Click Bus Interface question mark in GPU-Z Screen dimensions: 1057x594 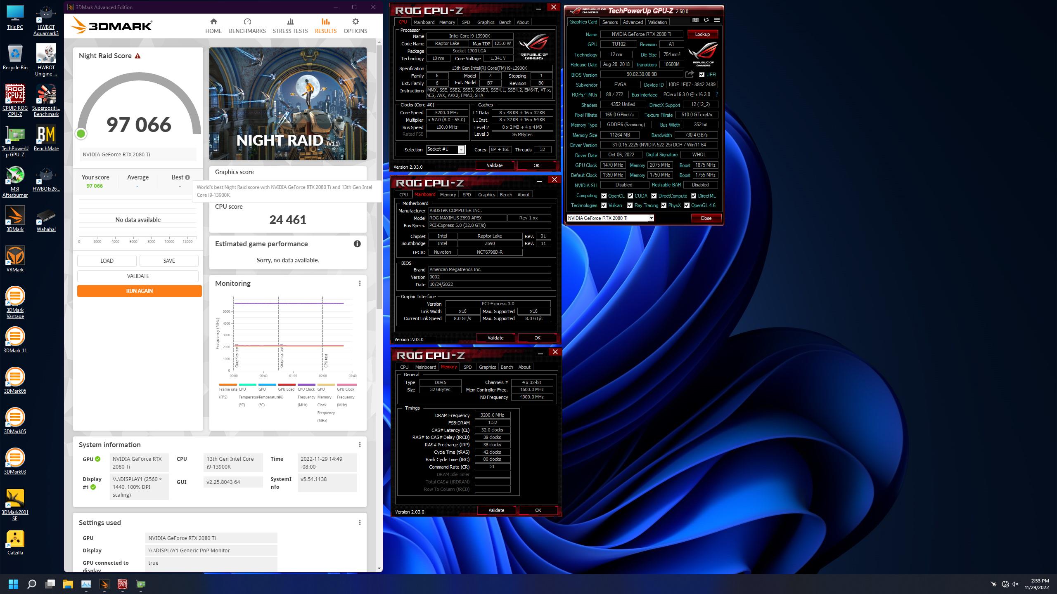(716, 94)
